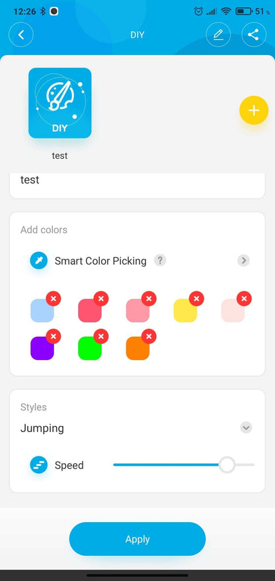Viewport: 275px width, 581px height.
Task: Remove the purple color swatch
Action: click(x=54, y=336)
